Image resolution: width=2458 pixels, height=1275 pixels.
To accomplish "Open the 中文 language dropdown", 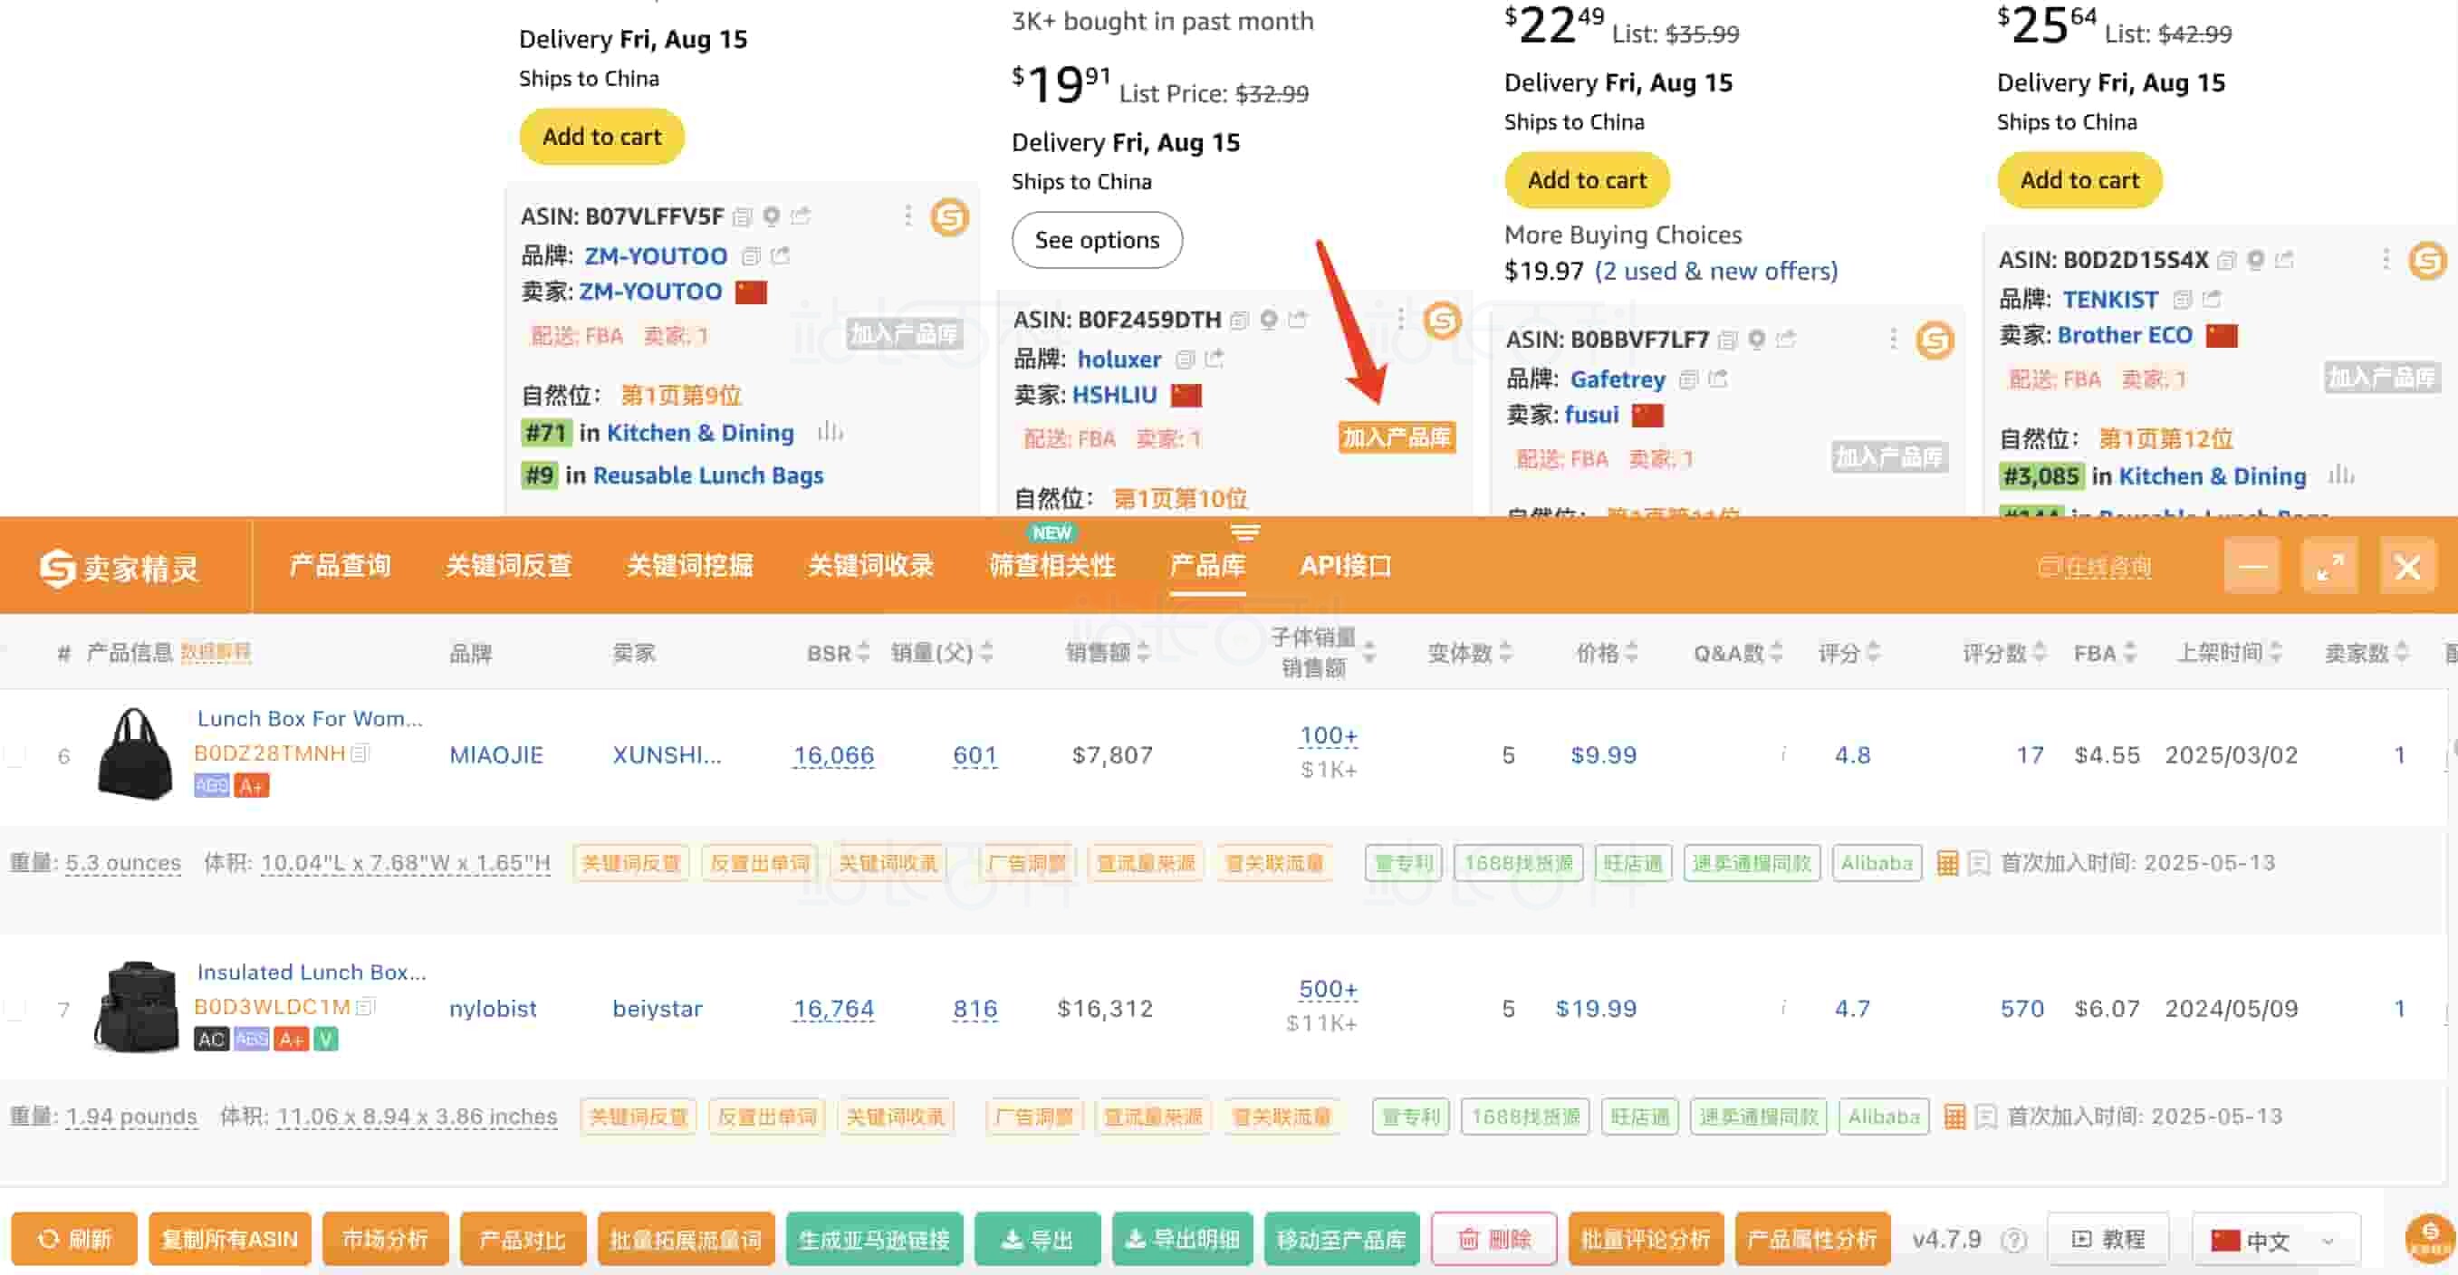I will coord(2275,1240).
